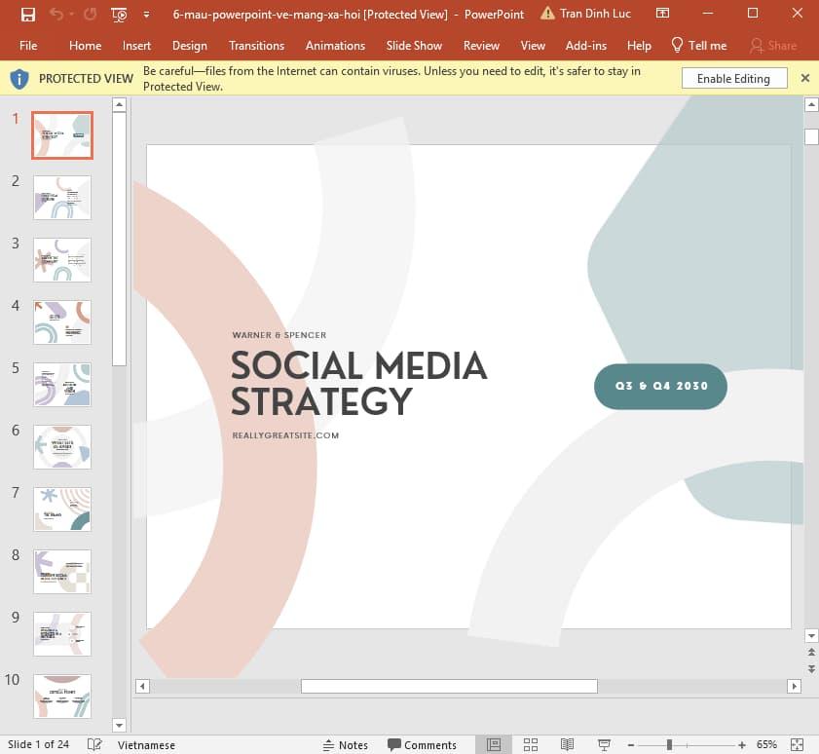Switch to the Transitions ribbon tab
Screen dimensions: 819x754
click(256, 45)
